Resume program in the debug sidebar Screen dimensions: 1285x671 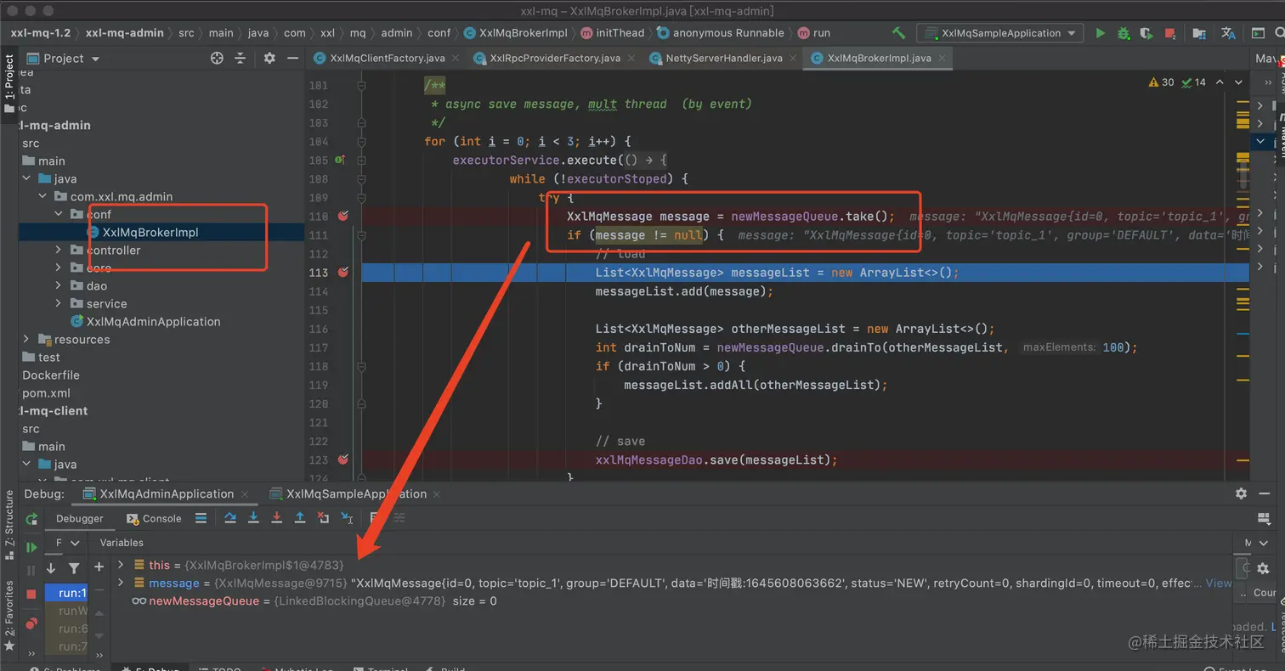[x=32, y=548]
